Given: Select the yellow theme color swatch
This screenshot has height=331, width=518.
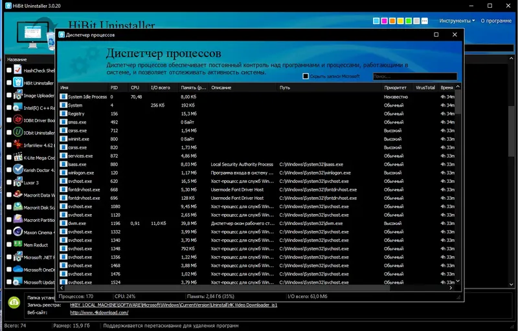Looking at the screenshot, I should point(400,21).
